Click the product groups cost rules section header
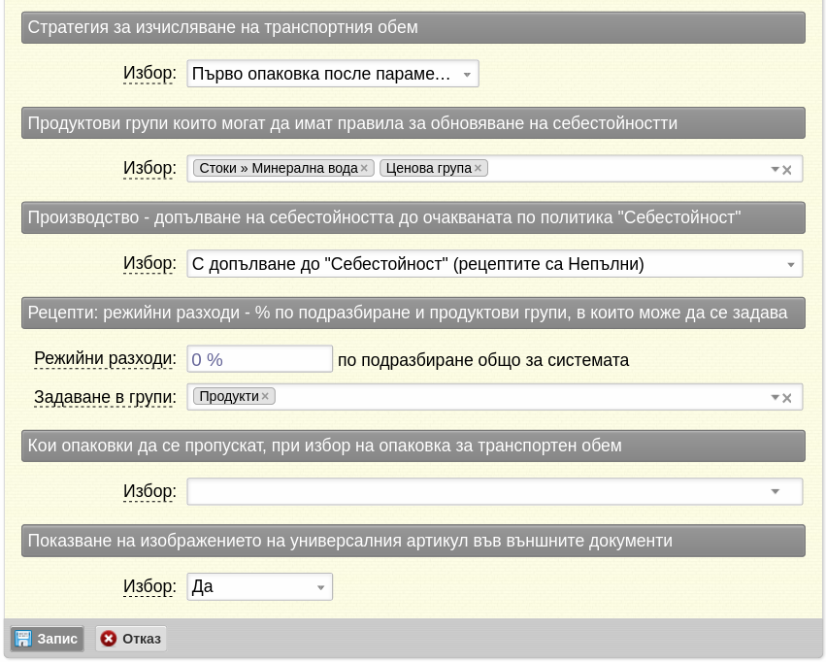 click(x=413, y=122)
